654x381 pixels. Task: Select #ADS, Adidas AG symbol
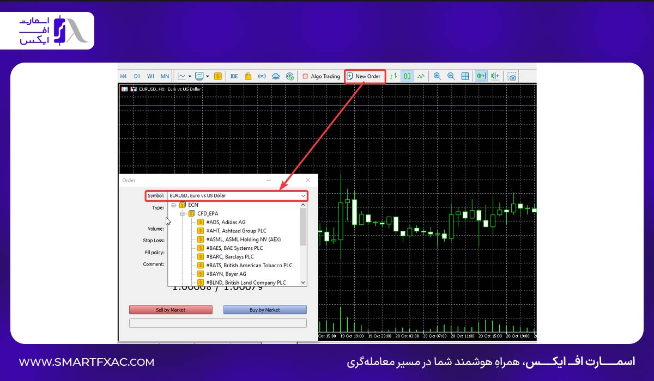point(221,222)
